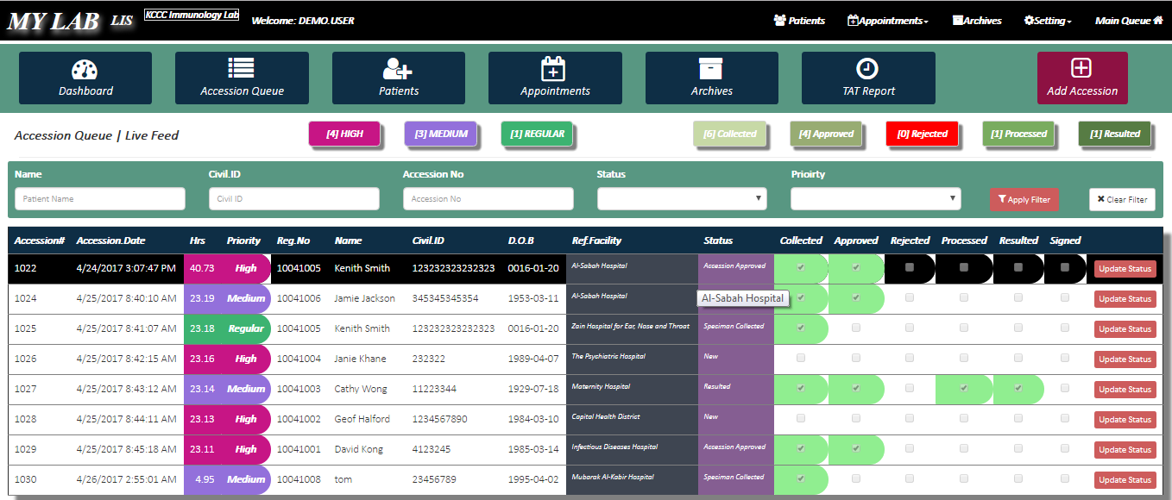Open Patients via the add-user icon

click(399, 69)
